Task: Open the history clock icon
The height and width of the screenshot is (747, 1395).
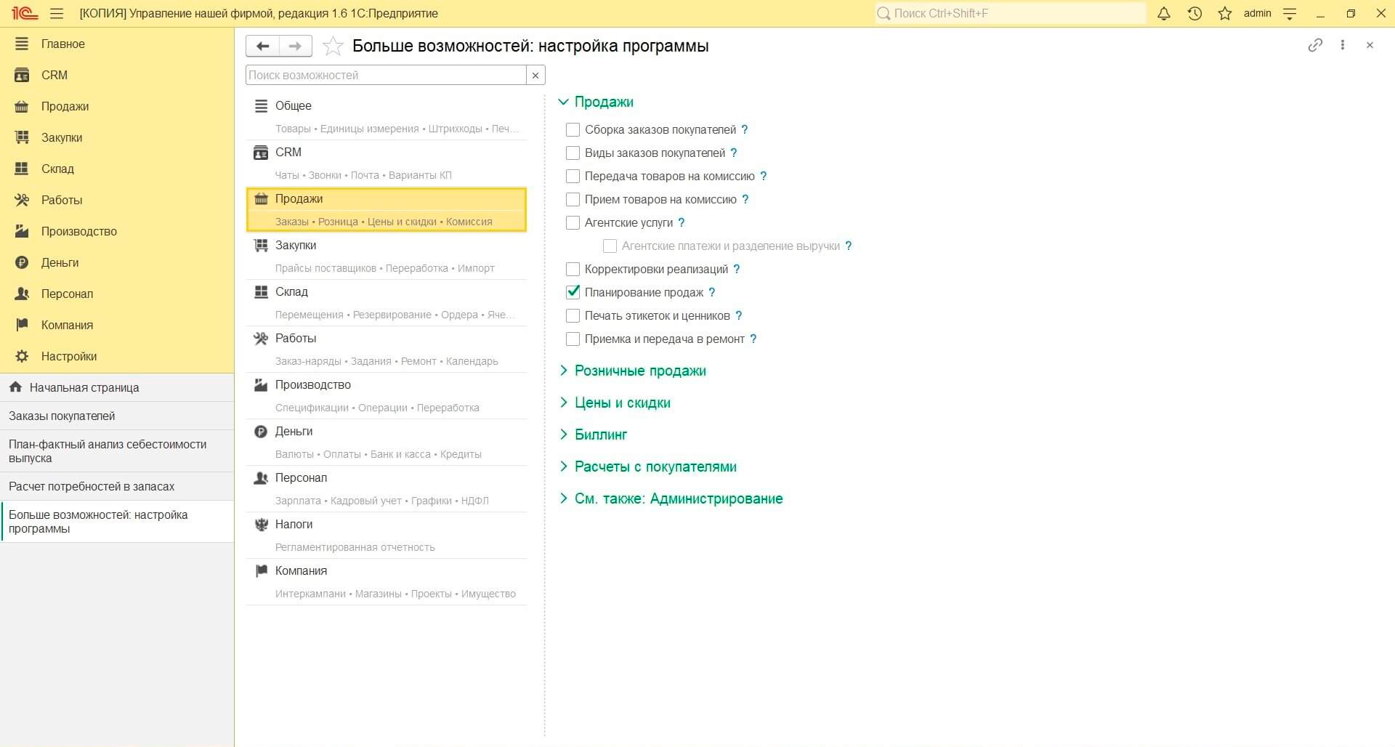Action: coord(1194,13)
